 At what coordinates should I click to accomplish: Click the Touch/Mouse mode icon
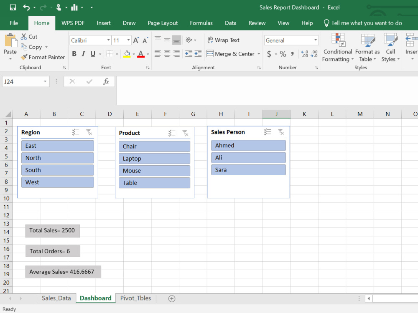(x=59, y=7)
